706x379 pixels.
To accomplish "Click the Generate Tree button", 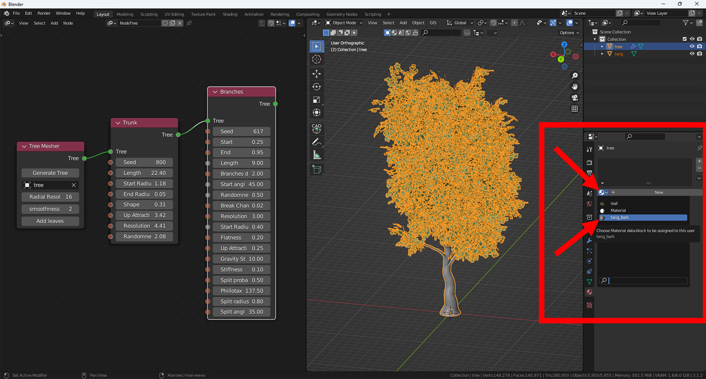I will [x=50, y=173].
